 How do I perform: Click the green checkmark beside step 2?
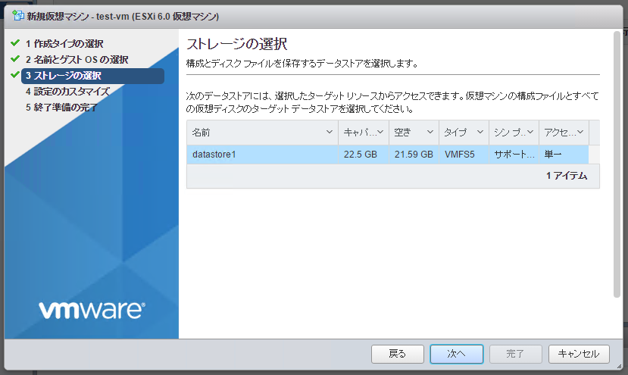click(15, 58)
